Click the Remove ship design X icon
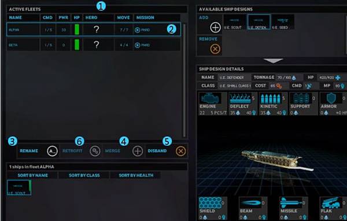The image size is (347, 221). pos(215,49)
